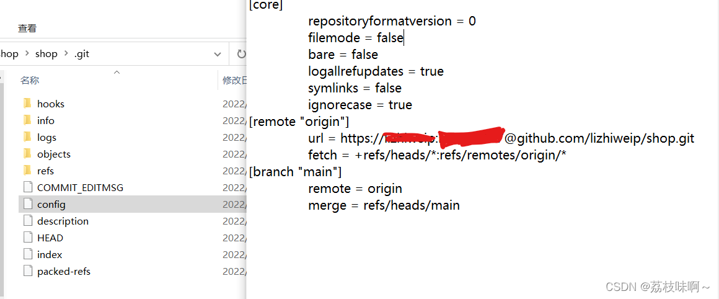Refresh the folder view
The height and width of the screenshot is (299, 719).
click(x=241, y=54)
